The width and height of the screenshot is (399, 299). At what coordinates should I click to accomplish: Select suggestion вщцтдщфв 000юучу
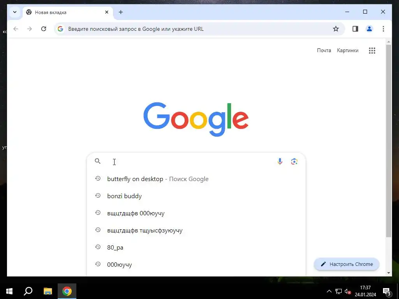coord(196,213)
